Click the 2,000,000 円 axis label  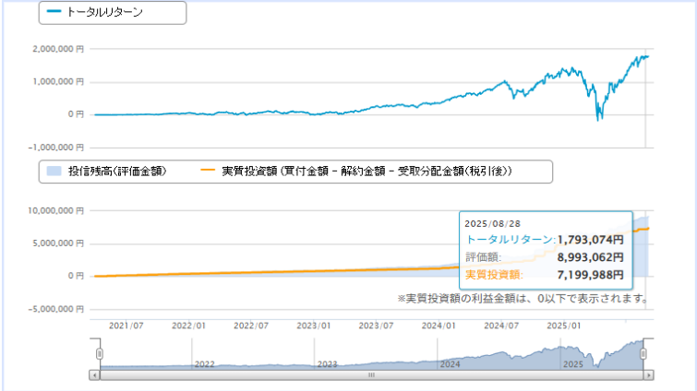pos(58,49)
